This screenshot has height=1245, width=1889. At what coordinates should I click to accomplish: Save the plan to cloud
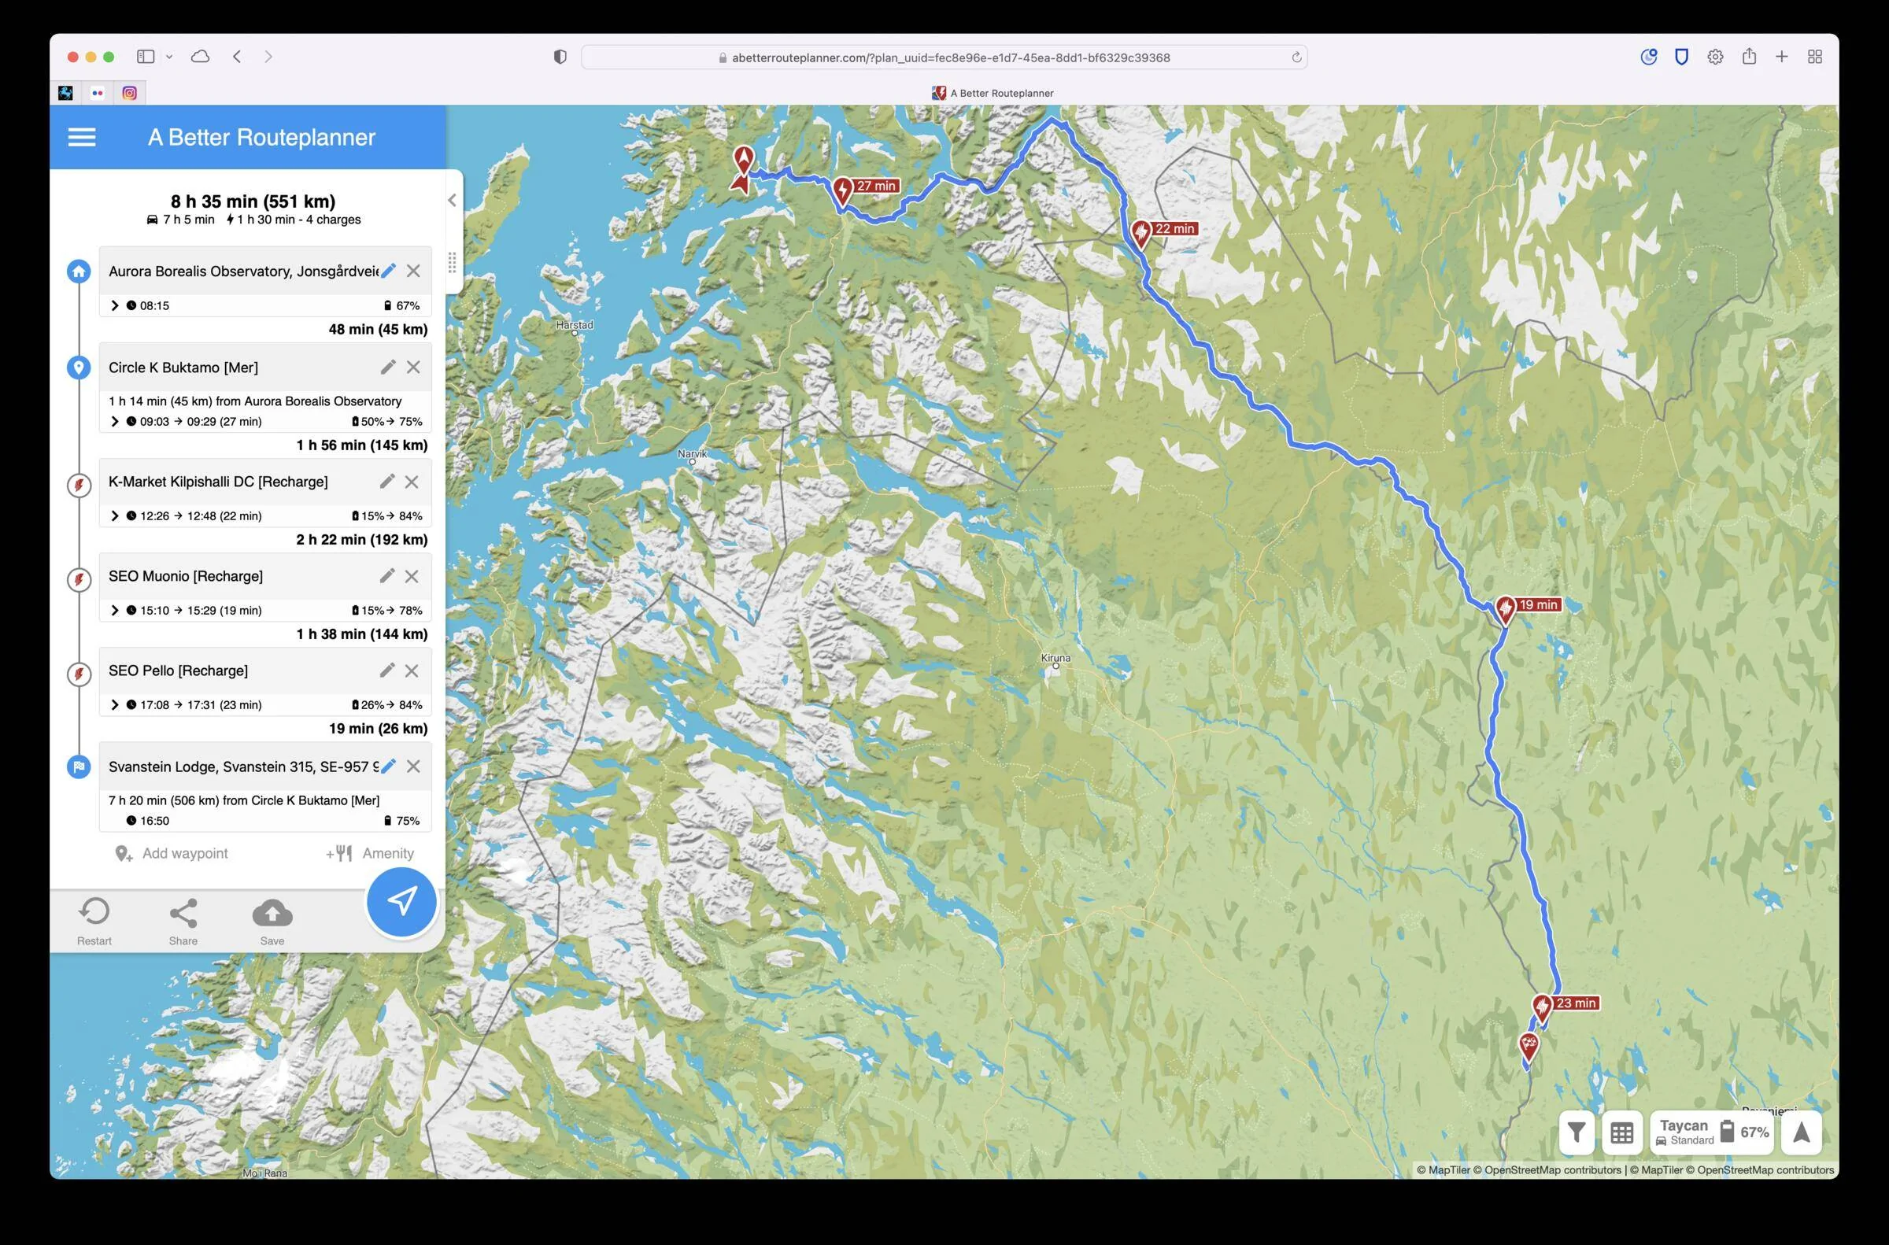[x=272, y=921]
